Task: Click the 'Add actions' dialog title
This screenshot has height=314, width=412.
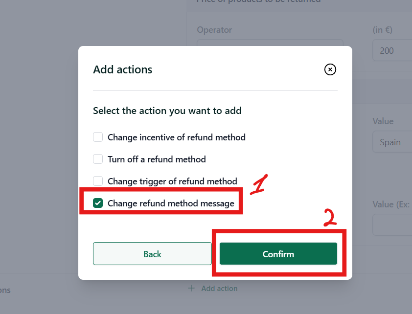Action: click(x=123, y=69)
